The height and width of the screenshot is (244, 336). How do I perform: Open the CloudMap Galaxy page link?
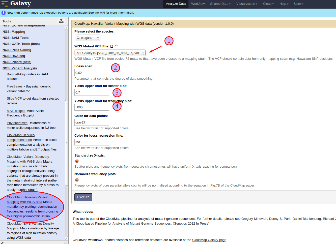click(209, 240)
